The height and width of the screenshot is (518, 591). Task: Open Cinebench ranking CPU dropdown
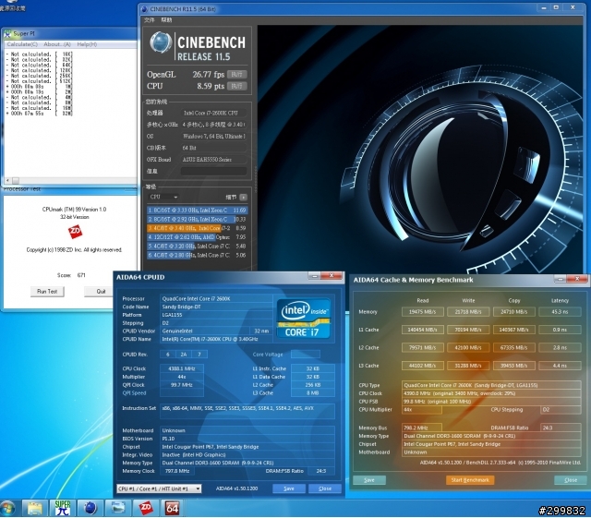click(163, 197)
